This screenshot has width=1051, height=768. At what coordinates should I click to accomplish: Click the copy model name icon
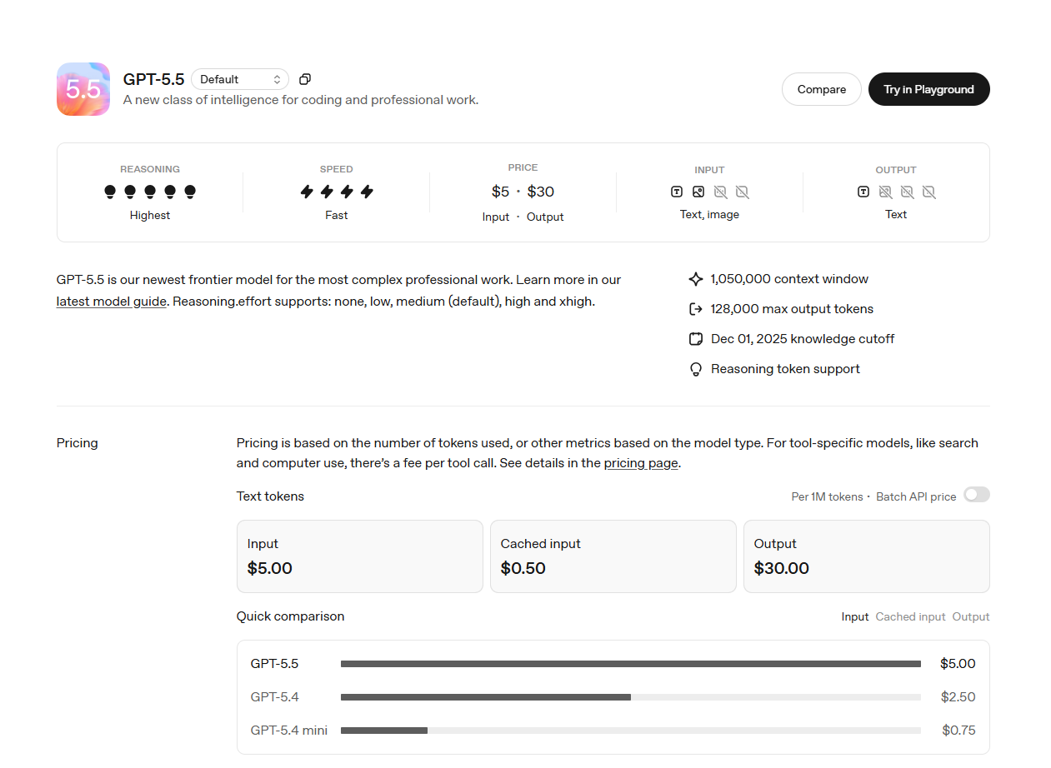pyautogui.click(x=305, y=79)
